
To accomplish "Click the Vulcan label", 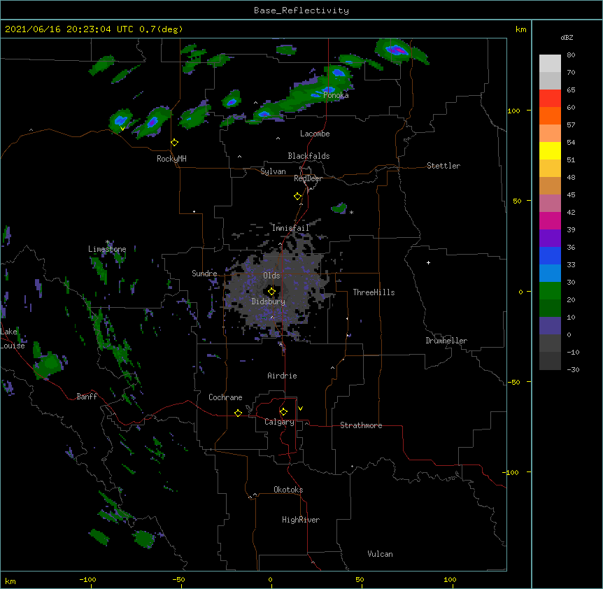I will (380, 554).
